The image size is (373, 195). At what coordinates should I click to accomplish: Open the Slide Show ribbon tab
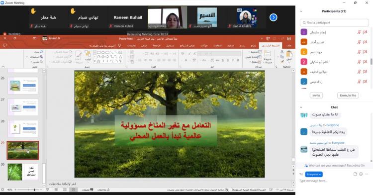pyautogui.click(x=187, y=45)
